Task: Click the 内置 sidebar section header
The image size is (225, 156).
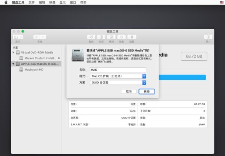Action: point(15,48)
